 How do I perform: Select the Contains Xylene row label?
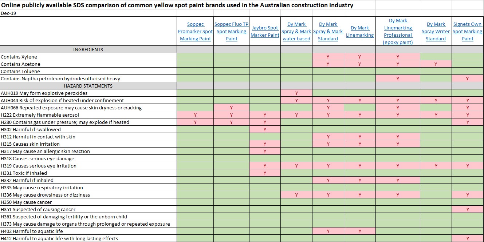click(19, 57)
